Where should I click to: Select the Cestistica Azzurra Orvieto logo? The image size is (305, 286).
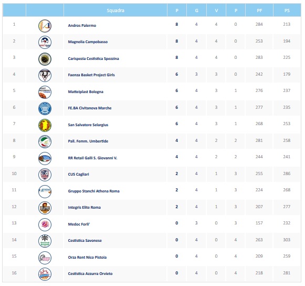tap(45, 274)
